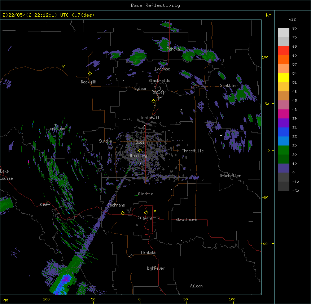Image resolution: width=311 pixels, height=304 pixels.
Task: Click the Lake Louise label
Action: 6,175
